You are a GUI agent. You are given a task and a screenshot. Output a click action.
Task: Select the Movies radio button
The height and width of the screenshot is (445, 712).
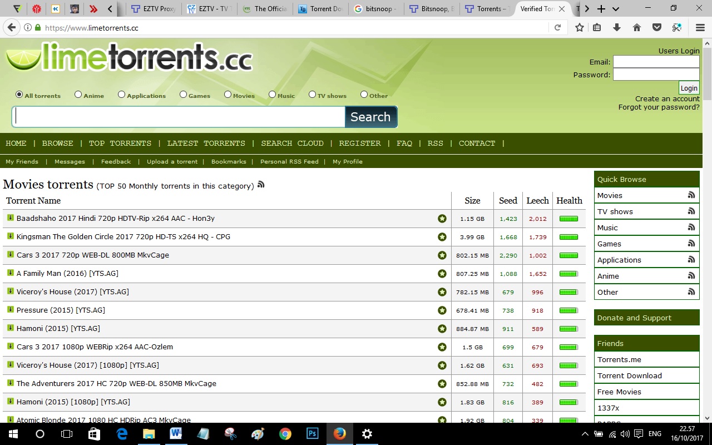[x=228, y=95]
